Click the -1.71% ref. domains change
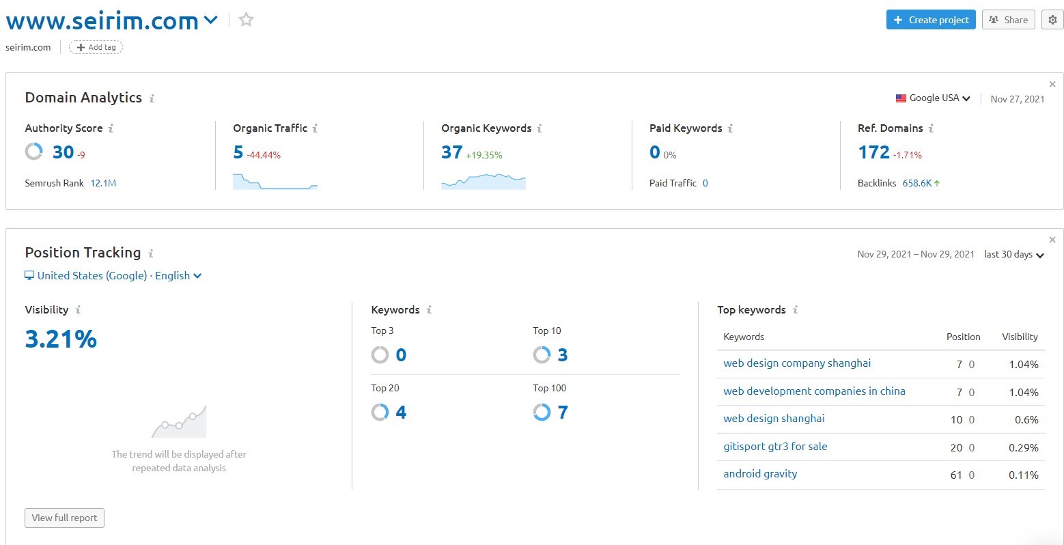Screen dimensions: 1064x545 (x=908, y=155)
